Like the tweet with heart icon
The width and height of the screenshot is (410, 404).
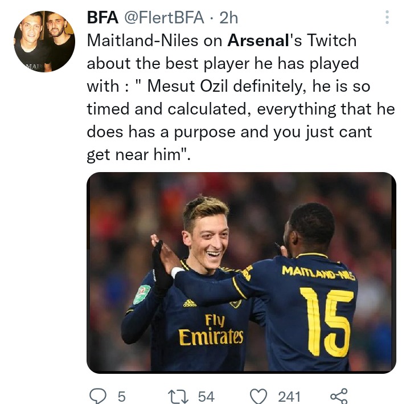[x=259, y=397]
